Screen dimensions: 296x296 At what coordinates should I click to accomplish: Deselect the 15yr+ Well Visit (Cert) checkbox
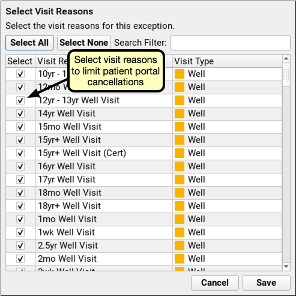[20, 153]
